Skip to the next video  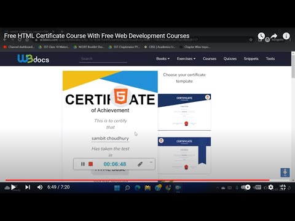(x=28, y=187)
